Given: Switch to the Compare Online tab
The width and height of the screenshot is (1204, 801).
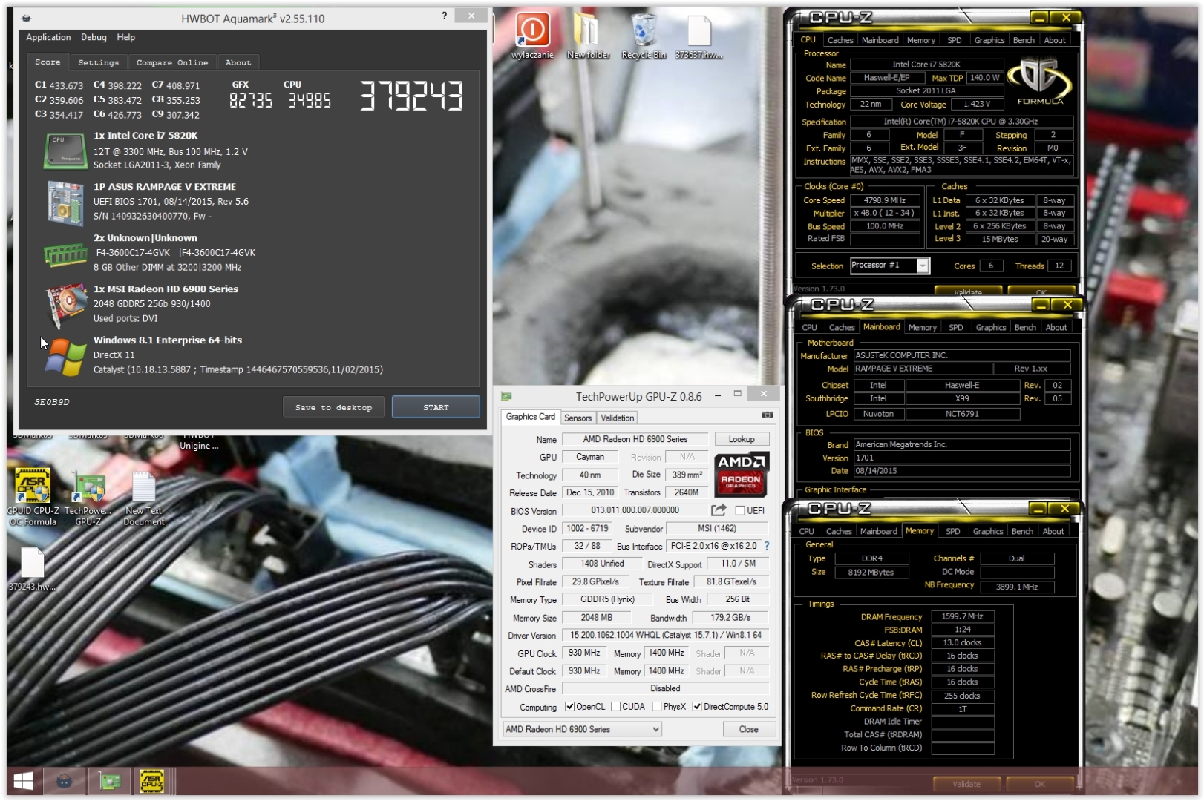Looking at the screenshot, I should (172, 62).
